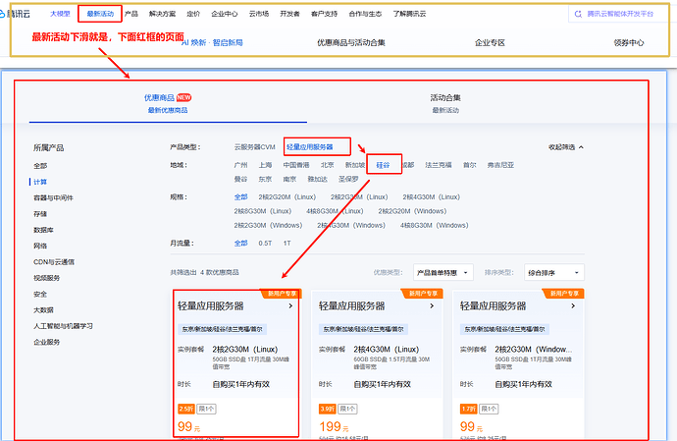Image resolution: width=677 pixels, height=441 pixels.
Task: Filter by 2核2G20M (Linux) spec
Action: pos(287,197)
